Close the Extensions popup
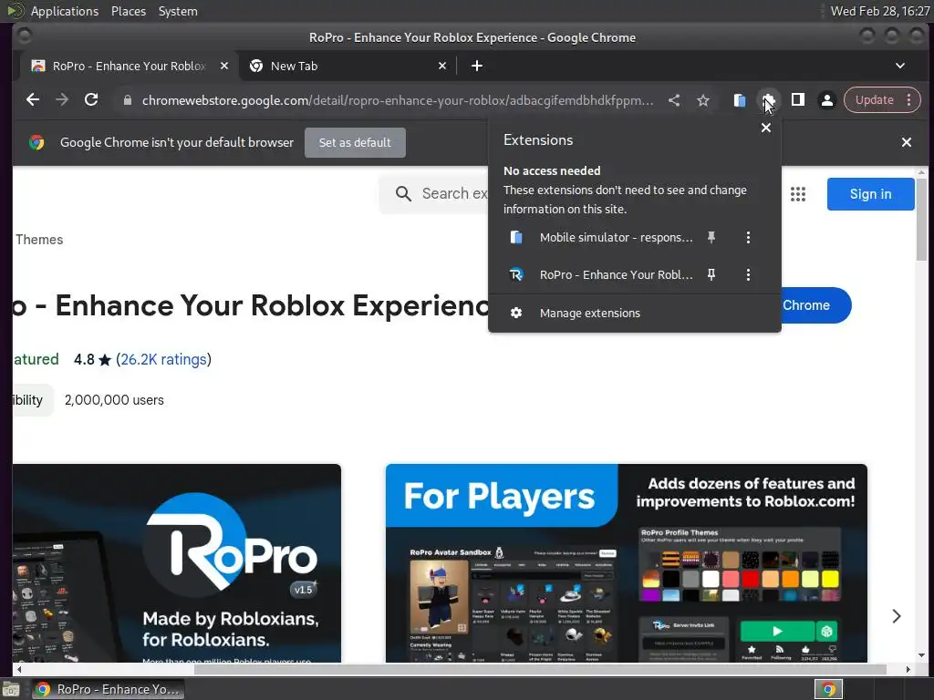Image resolution: width=934 pixels, height=700 pixels. 766,128
